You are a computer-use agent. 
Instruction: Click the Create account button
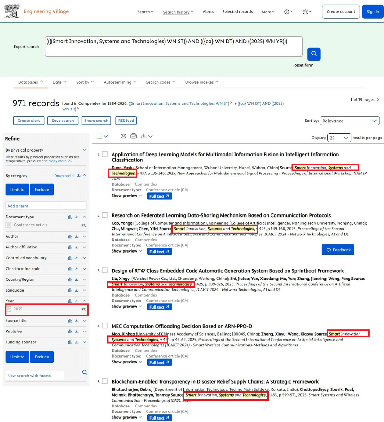[x=341, y=12]
